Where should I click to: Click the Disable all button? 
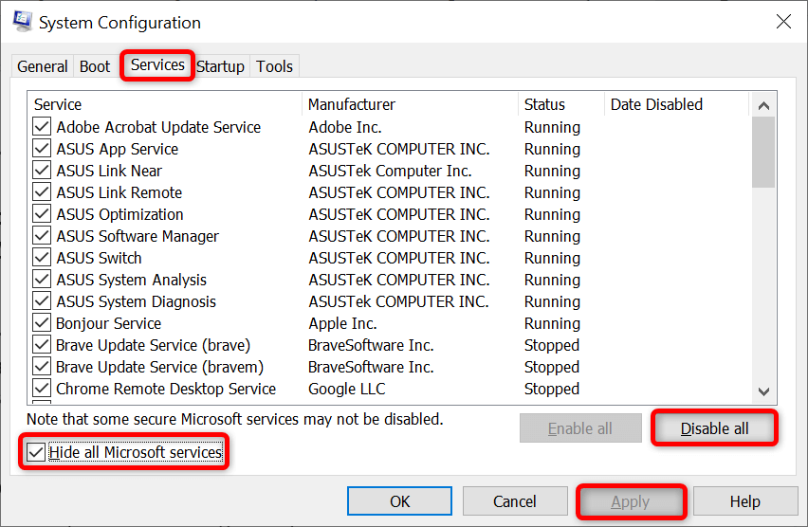pyautogui.click(x=714, y=428)
